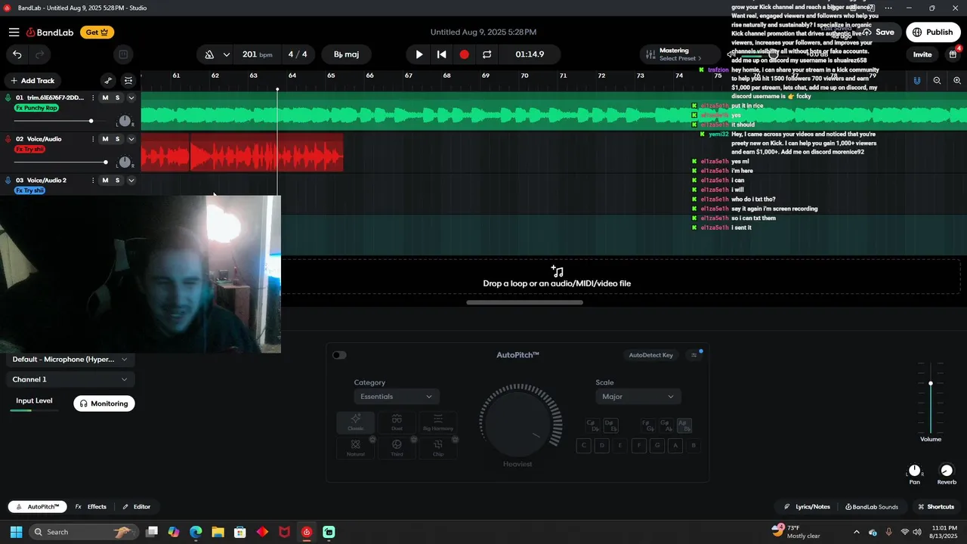Click track 01 volume slider handle

click(x=91, y=121)
